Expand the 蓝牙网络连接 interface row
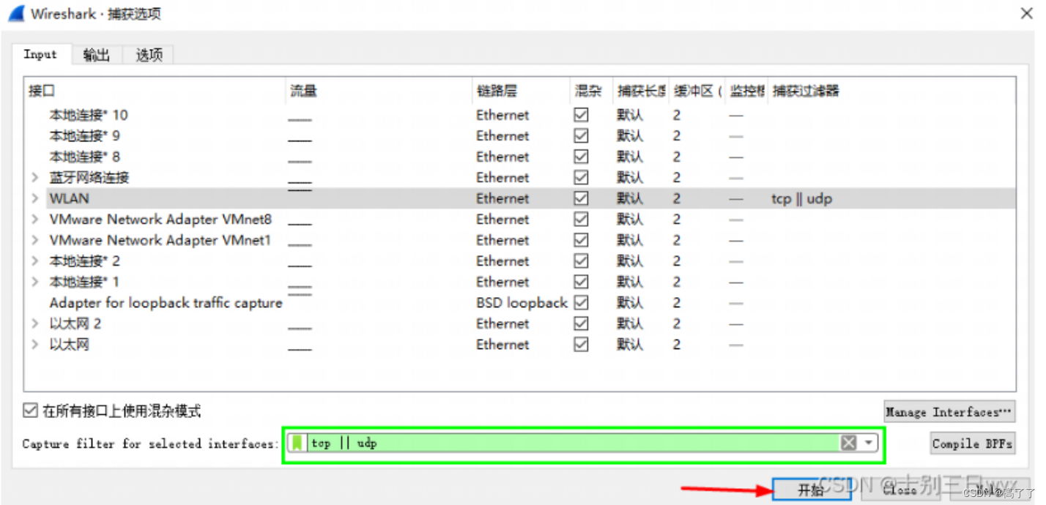This screenshot has width=1046, height=505. [35, 178]
